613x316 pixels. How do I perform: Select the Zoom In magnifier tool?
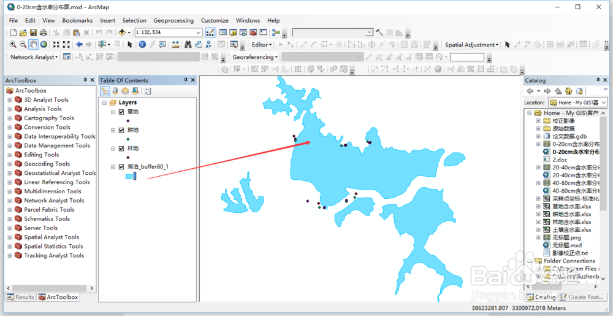[13, 45]
